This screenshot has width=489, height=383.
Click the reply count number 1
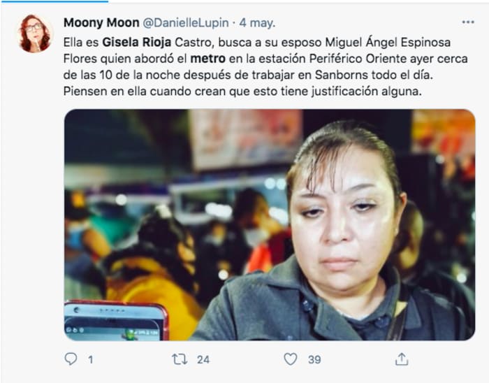point(90,360)
